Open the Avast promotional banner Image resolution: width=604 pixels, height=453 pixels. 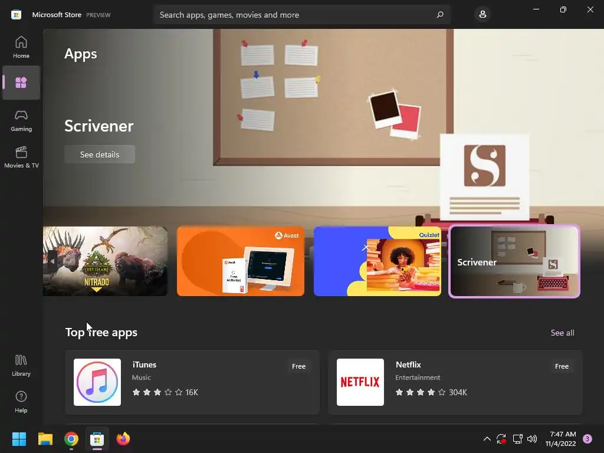coord(241,261)
